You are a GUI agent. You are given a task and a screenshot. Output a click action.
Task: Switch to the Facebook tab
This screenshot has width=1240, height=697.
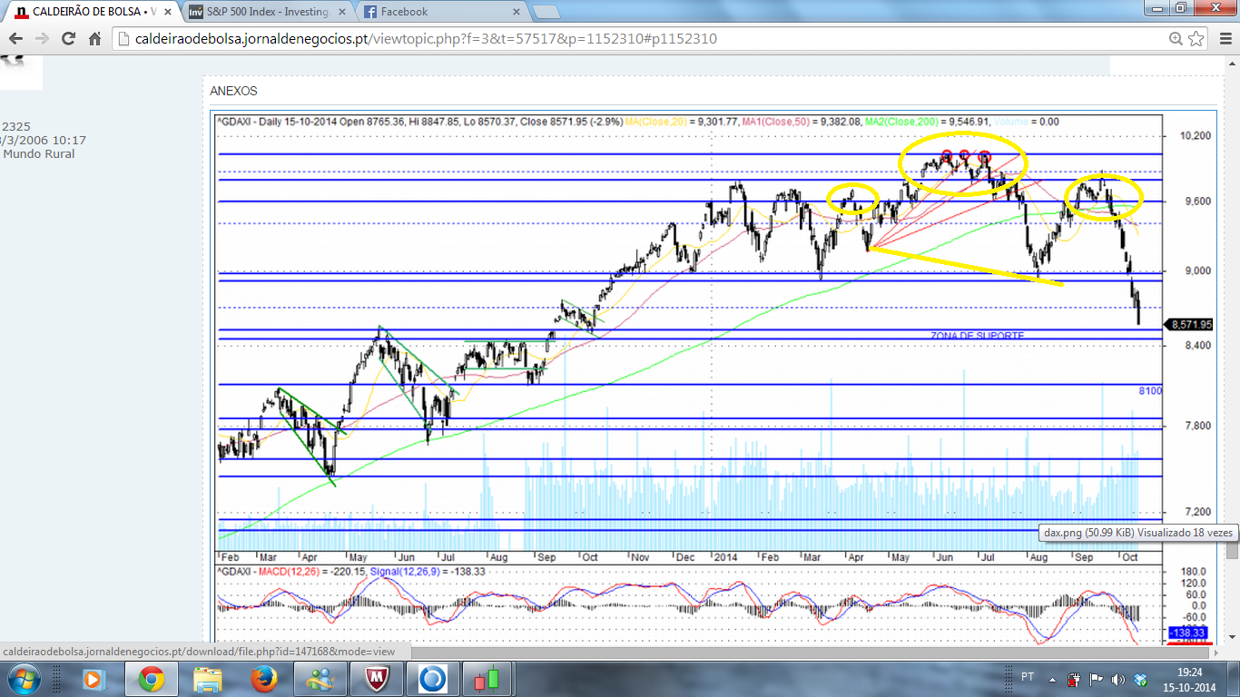point(441,12)
